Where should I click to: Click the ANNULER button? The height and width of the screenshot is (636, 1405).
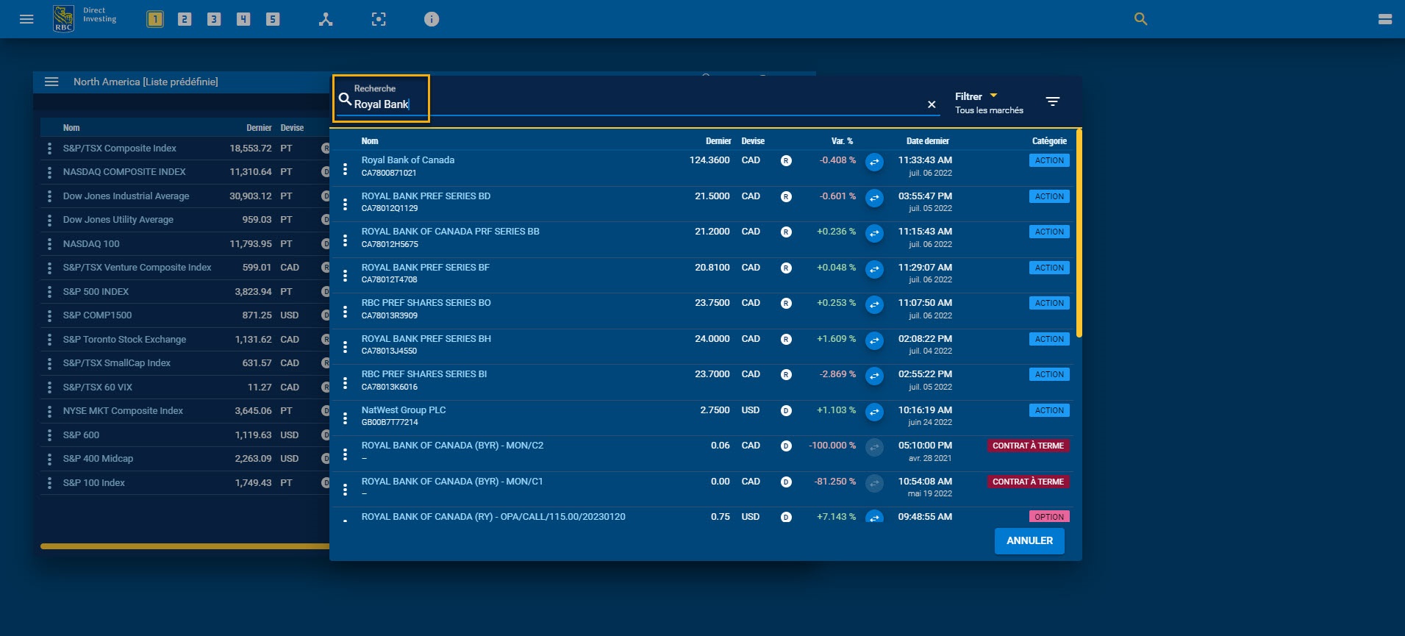[x=1029, y=540]
